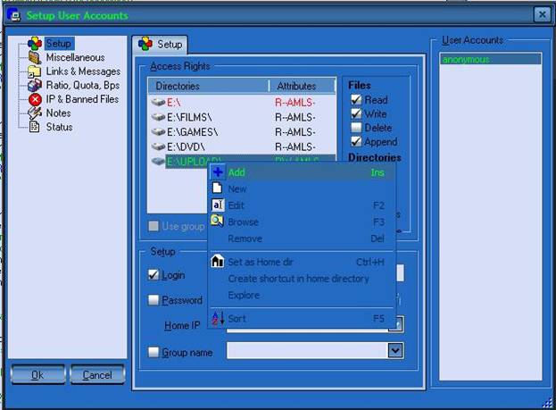
Task: Enable the Delete files checkbox
Action: pyautogui.click(x=356, y=128)
